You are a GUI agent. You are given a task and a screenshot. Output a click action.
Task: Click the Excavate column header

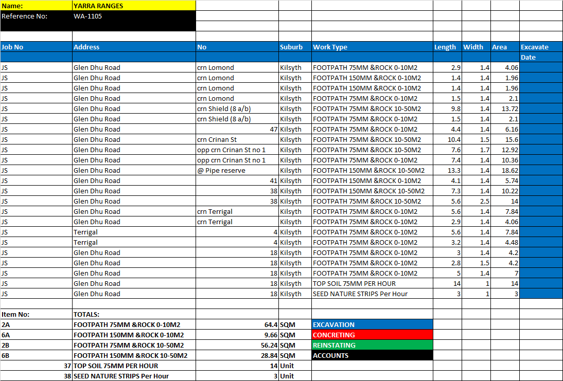pyautogui.click(x=541, y=47)
